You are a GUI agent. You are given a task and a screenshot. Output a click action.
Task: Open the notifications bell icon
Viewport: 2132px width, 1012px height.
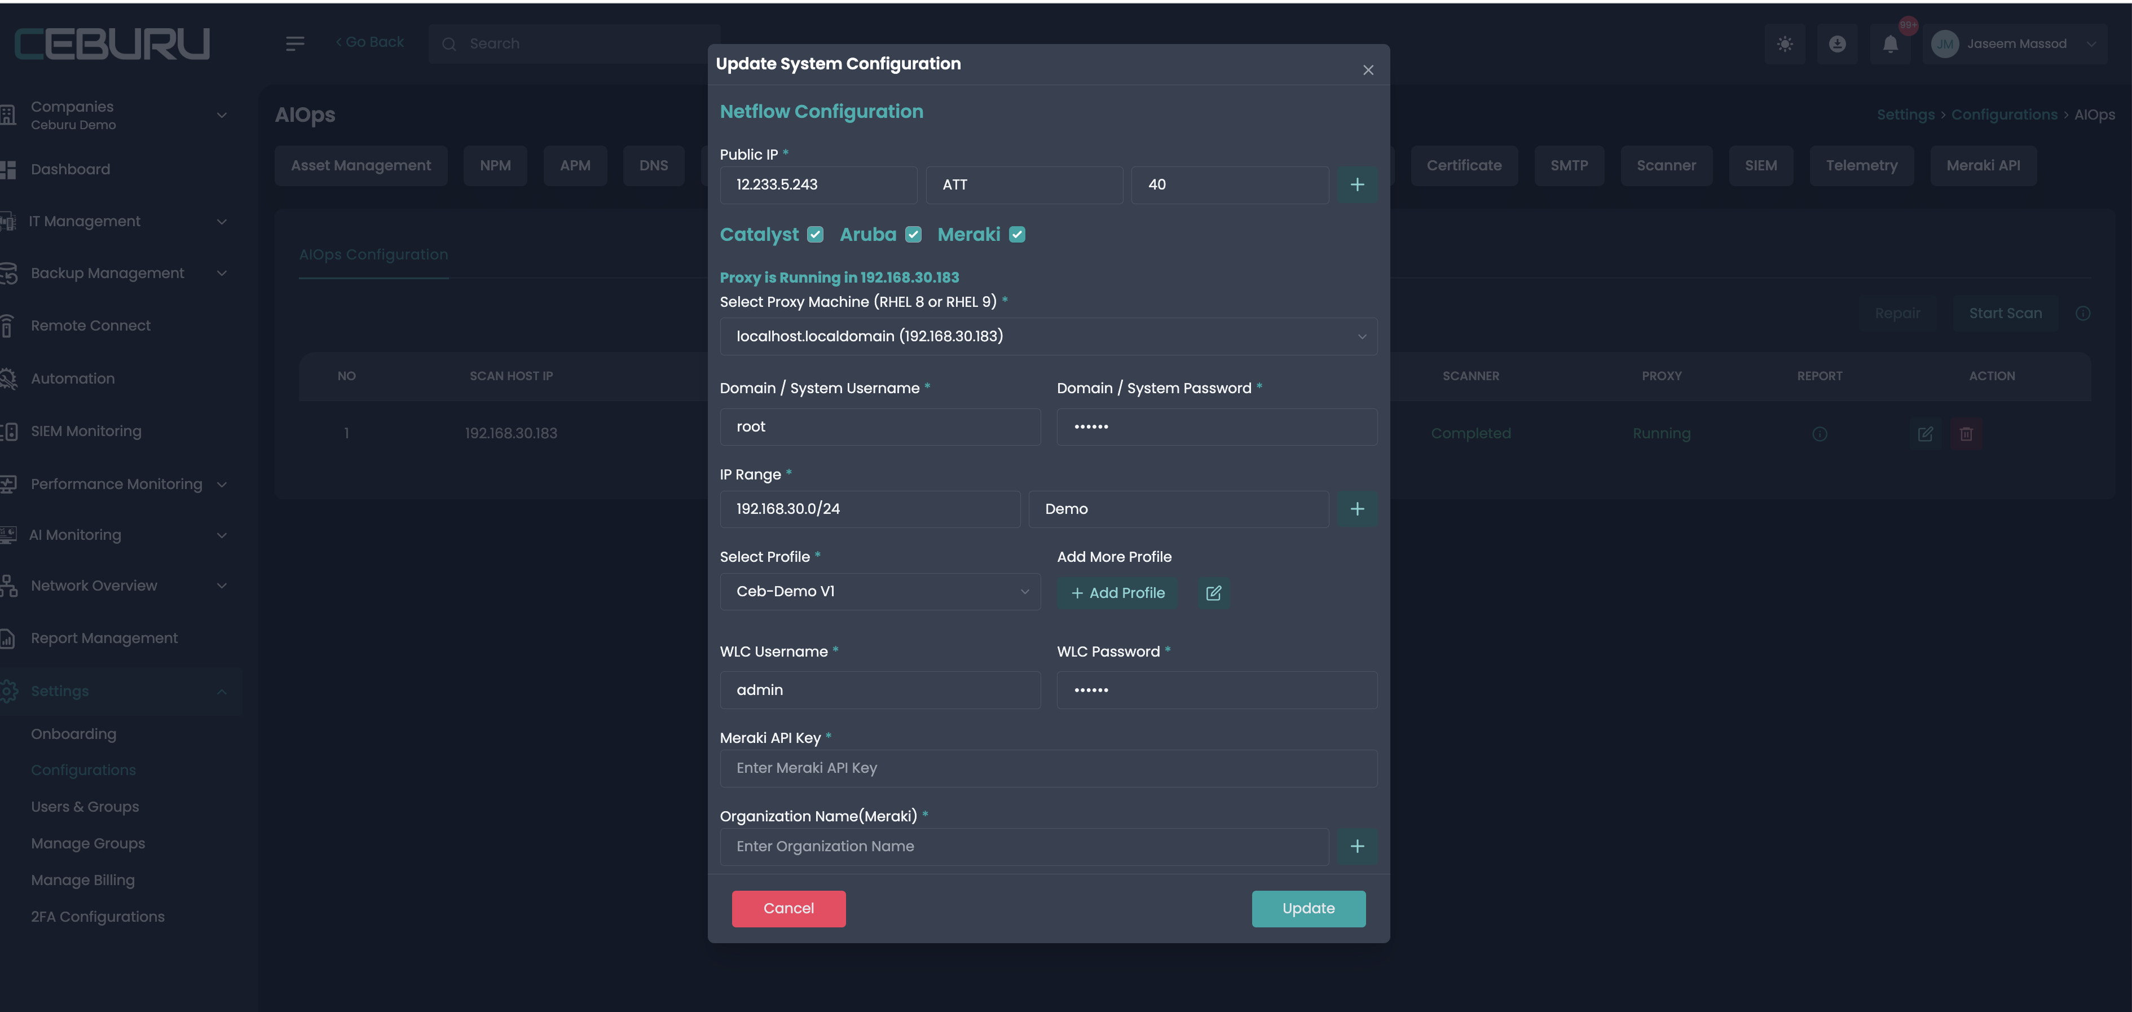click(x=1889, y=44)
